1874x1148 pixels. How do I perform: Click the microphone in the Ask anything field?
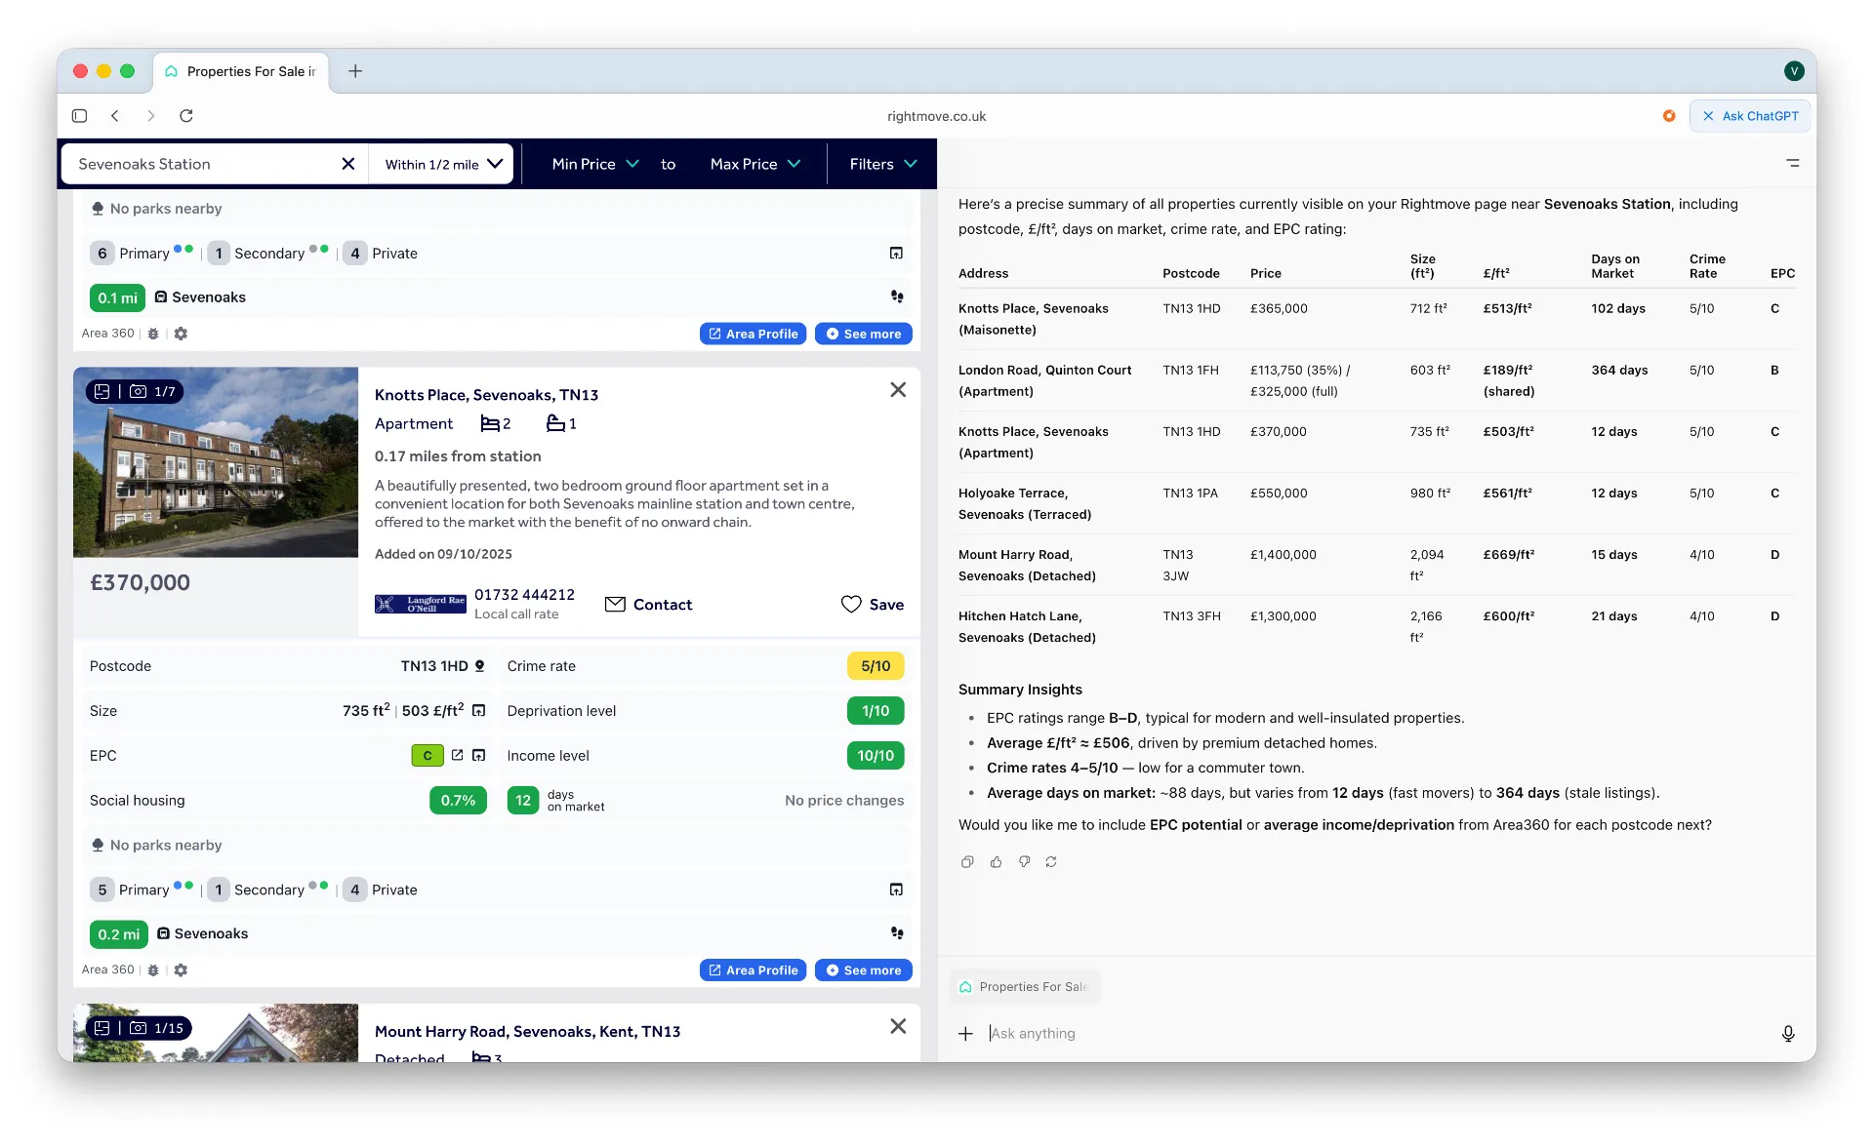(1788, 1033)
